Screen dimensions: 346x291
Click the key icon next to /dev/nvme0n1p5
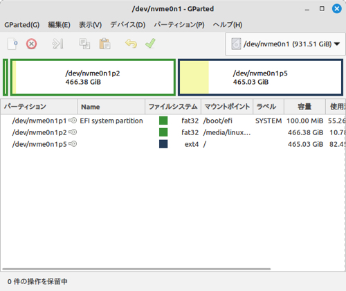click(73, 144)
